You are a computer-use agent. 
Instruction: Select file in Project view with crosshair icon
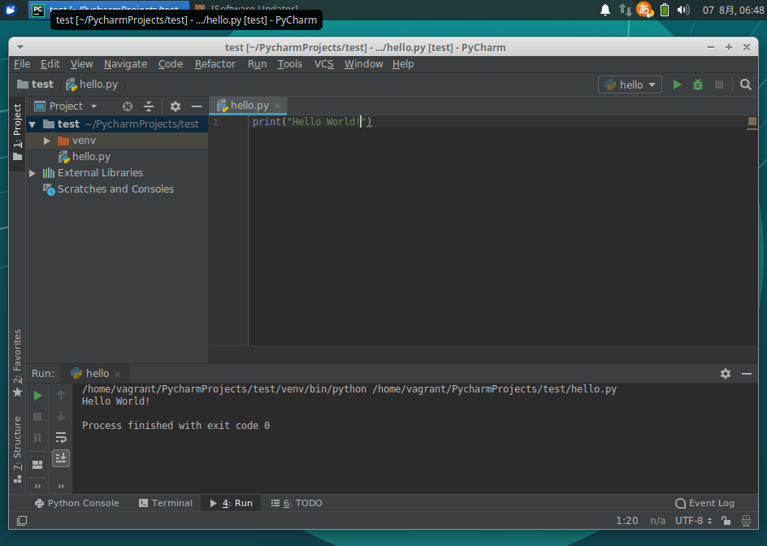pos(127,106)
